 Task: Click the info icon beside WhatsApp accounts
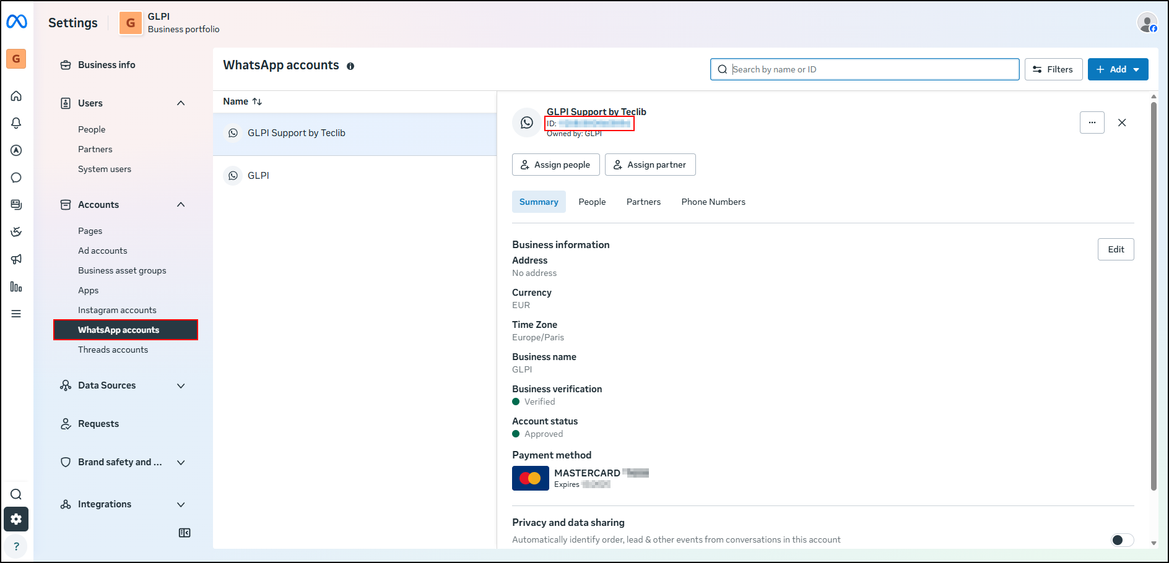(x=350, y=66)
